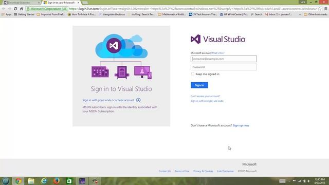Open the Mathematical Knitting bookmarks folder

coord(172,14)
